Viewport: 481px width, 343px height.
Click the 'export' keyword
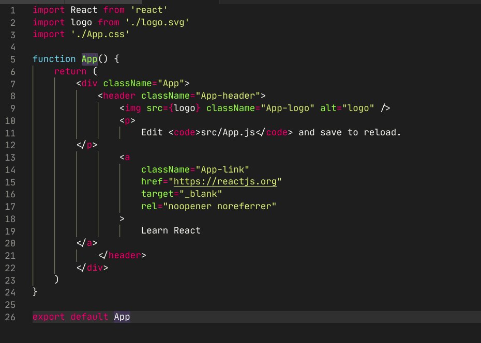49,317
